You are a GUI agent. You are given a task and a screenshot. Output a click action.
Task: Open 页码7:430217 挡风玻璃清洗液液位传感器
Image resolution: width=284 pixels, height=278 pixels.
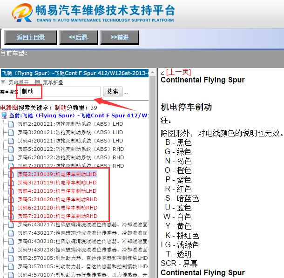tap(83, 233)
